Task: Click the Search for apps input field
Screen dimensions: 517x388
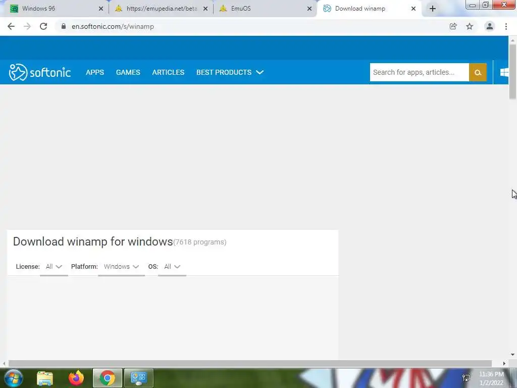Action: tap(419, 72)
